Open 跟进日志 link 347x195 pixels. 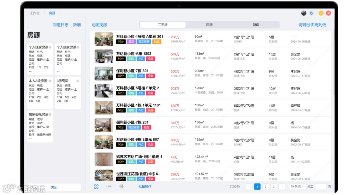61,25
